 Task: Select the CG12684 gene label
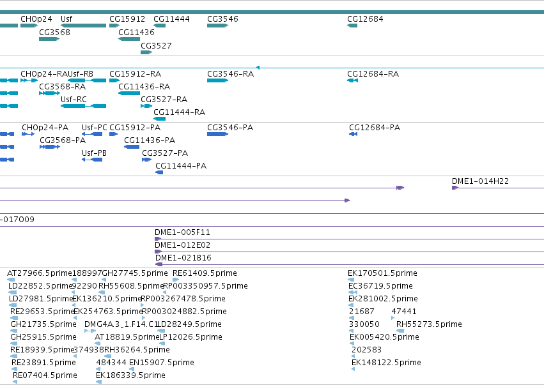[x=365, y=19]
